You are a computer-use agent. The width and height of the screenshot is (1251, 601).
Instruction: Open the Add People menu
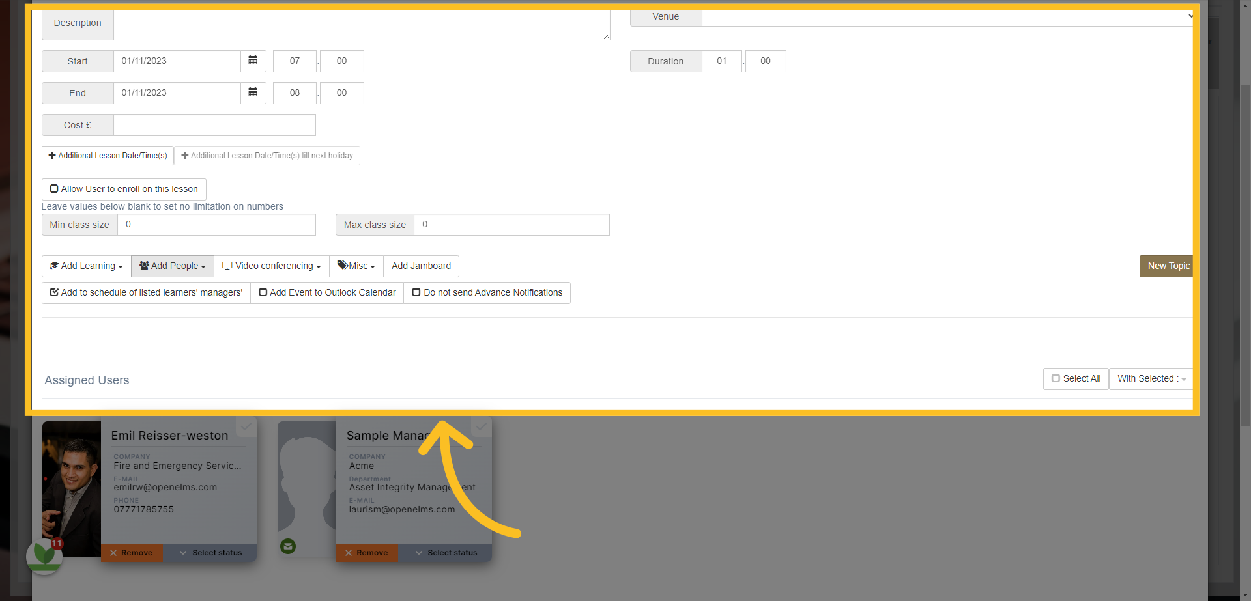(173, 266)
